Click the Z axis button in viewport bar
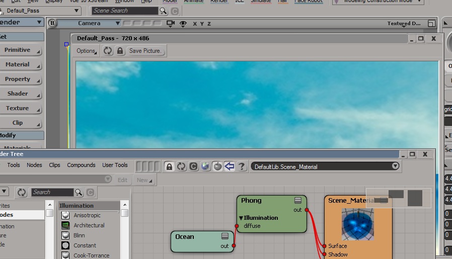The image size is (452, 259). tap(209, 24)
